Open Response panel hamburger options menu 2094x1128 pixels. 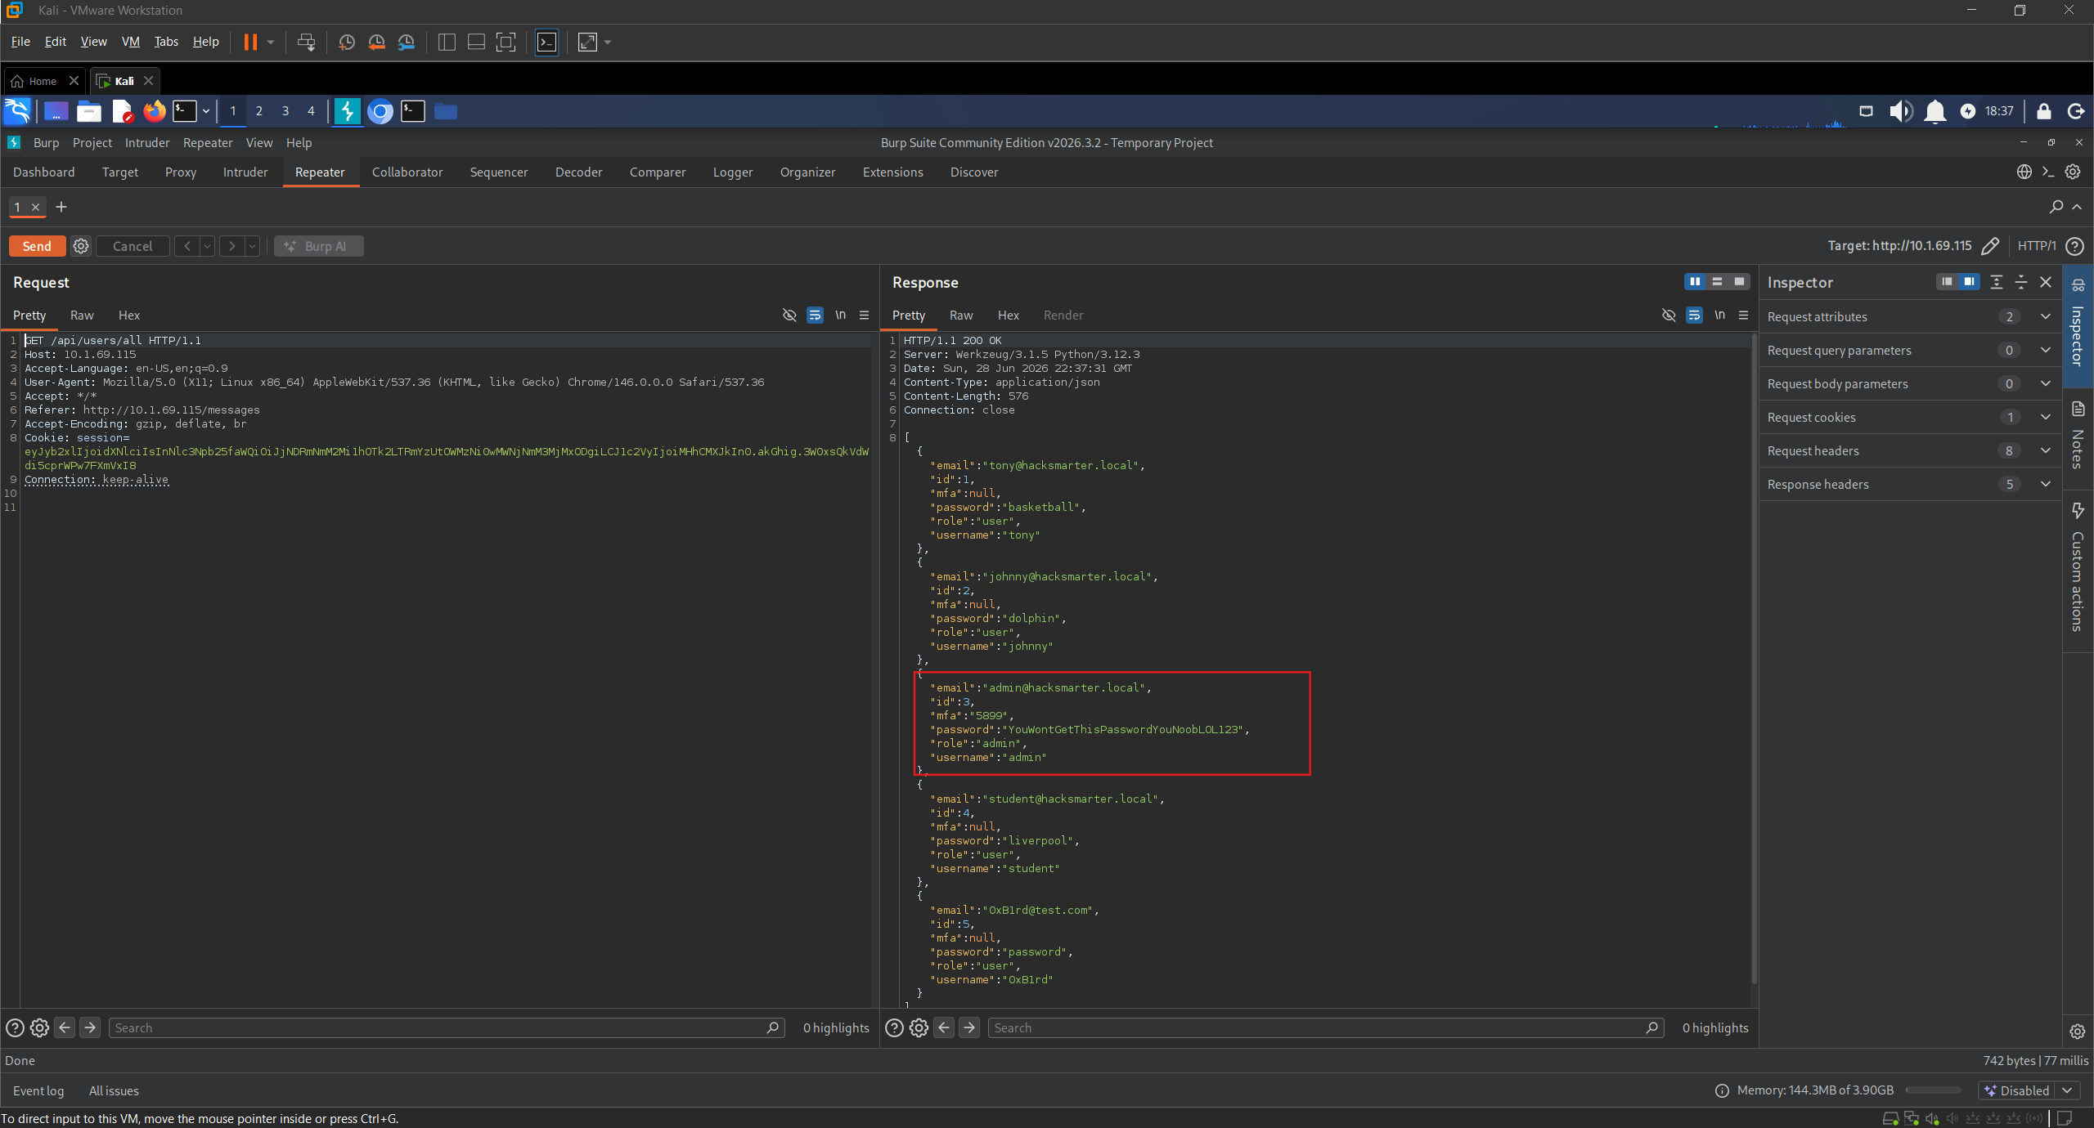tap(1743, 316)
